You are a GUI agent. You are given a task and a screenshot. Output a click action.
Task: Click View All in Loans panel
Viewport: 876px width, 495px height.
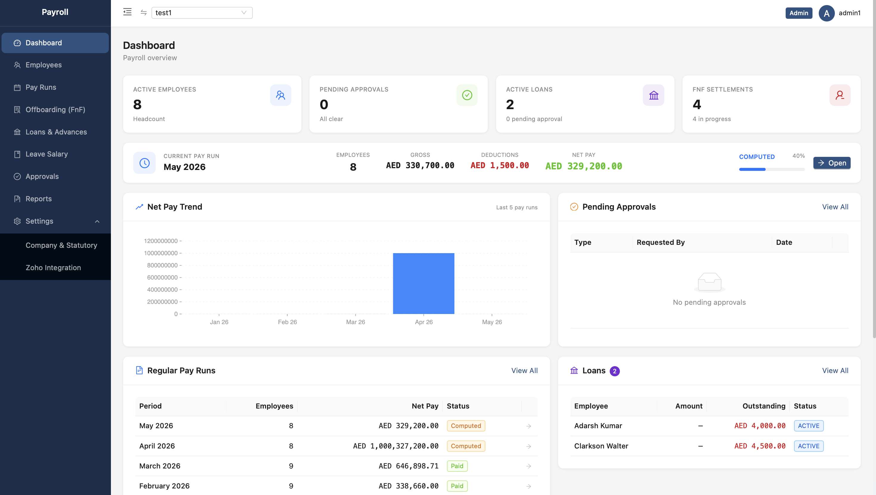click(835, 370)
